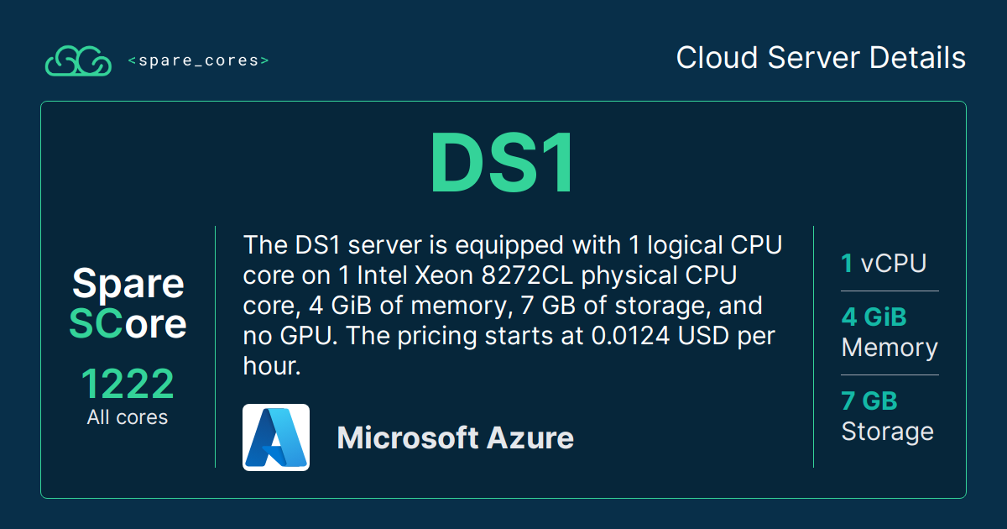This screenshot has height=529, width=1007.
Task: Click the Microsoft Azure logo icon
Action: tap(276, 437)
